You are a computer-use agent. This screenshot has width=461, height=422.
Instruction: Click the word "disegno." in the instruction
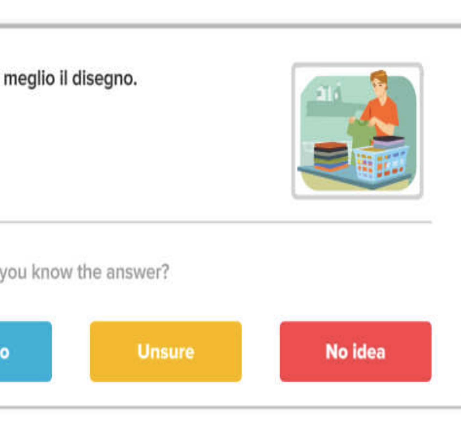click(x=104, y=79)
